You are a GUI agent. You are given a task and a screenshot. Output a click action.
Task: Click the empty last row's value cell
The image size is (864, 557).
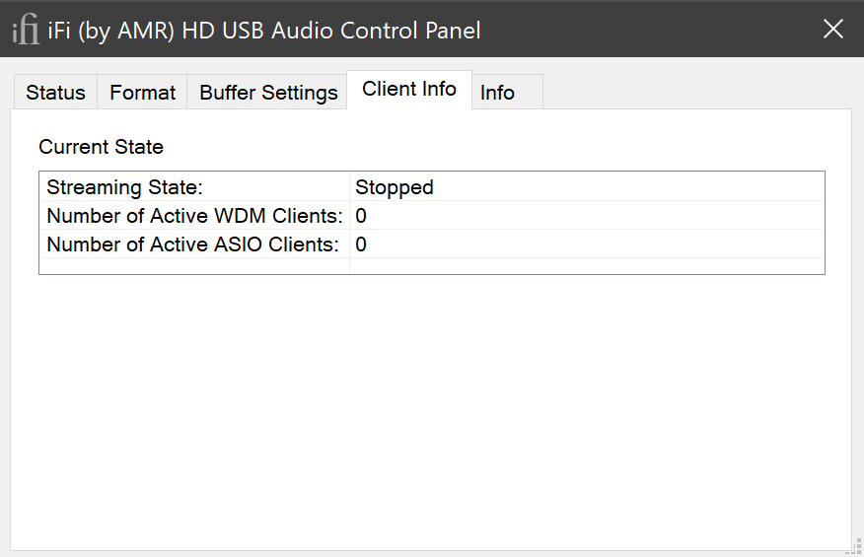tap(586, 265)
